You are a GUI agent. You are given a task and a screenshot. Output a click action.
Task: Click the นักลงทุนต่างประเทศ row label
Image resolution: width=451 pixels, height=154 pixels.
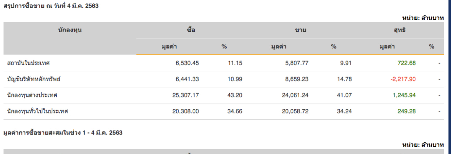(32, 95)
